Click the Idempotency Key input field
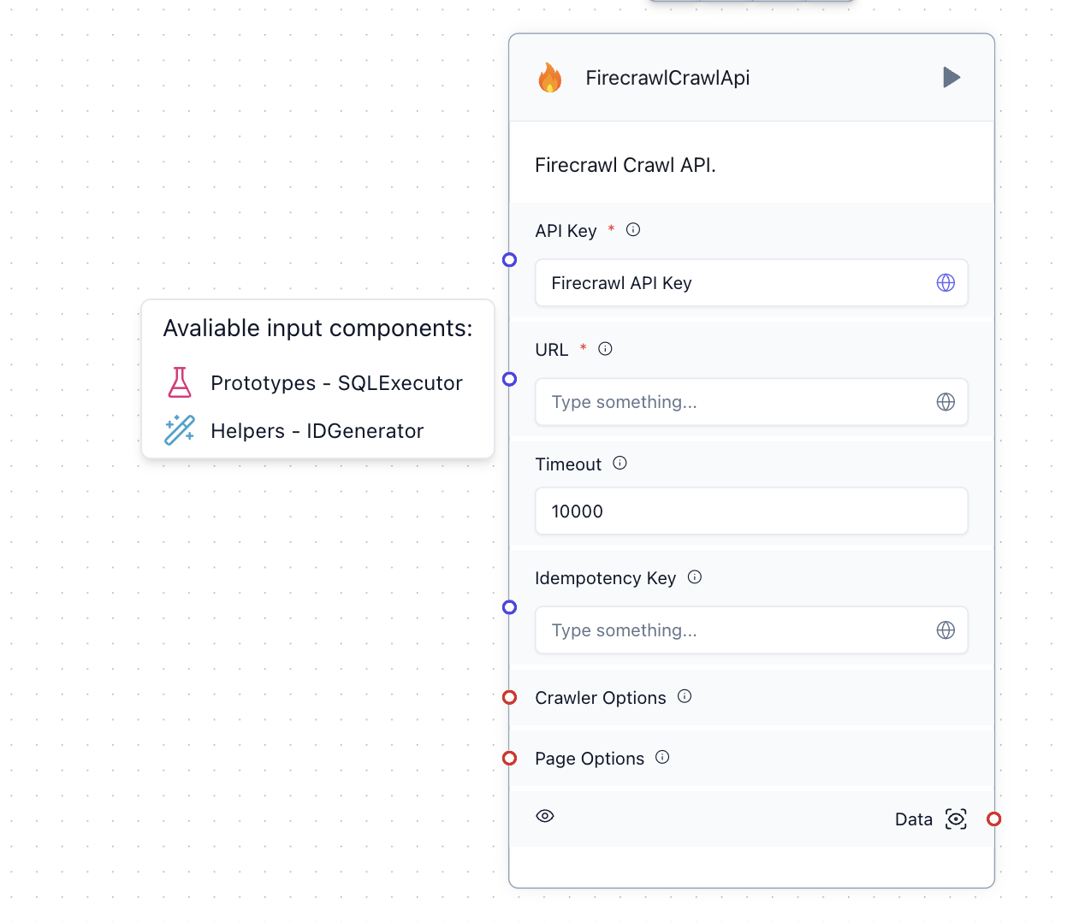Image resolution: width=1073 pixels, height=922 pixels. (x=736, y=630)
